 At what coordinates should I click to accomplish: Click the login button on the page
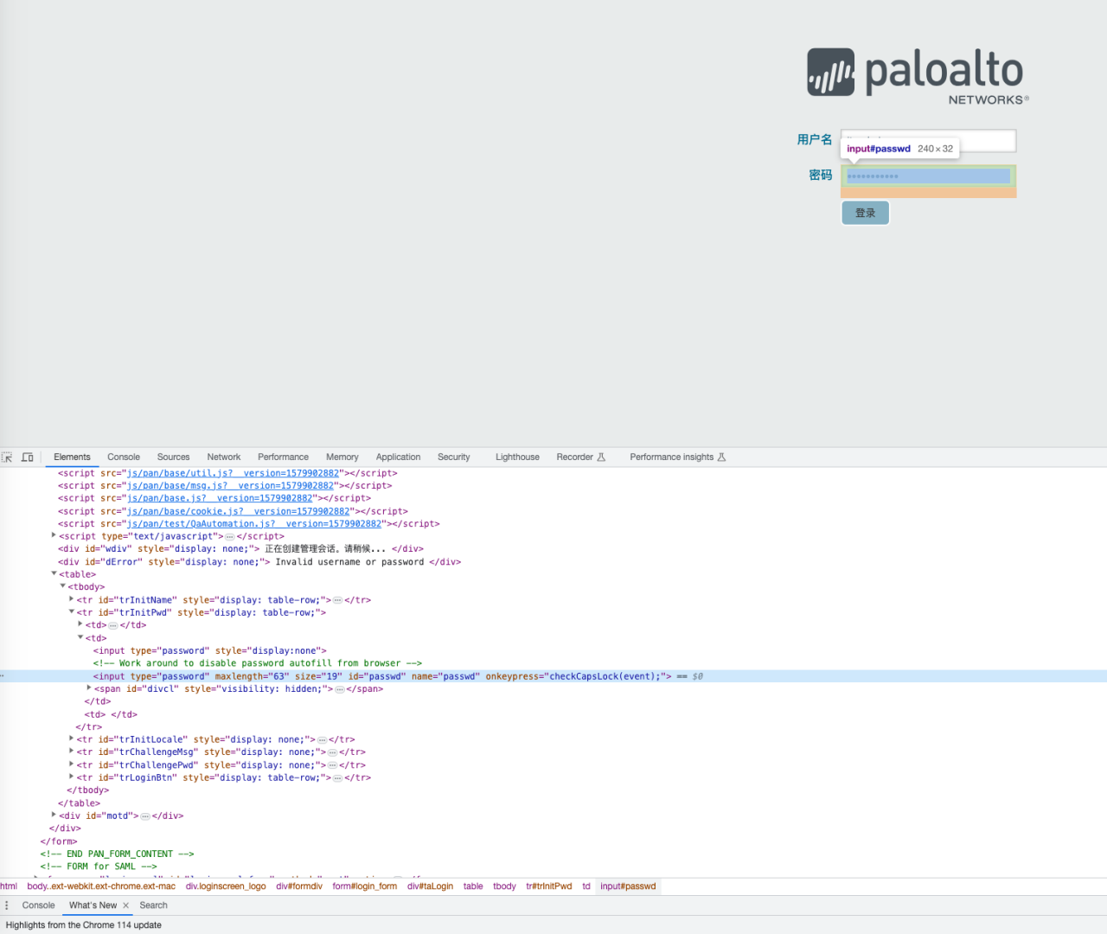coord(866,213)
